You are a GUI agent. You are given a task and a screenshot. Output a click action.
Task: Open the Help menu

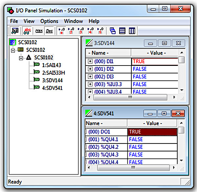point(94,21)
